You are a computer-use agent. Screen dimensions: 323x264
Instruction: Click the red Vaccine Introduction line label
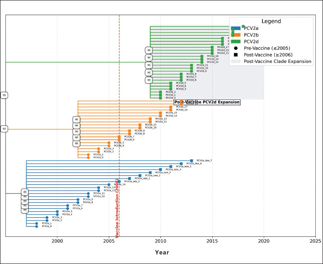[x=117, y=212]
